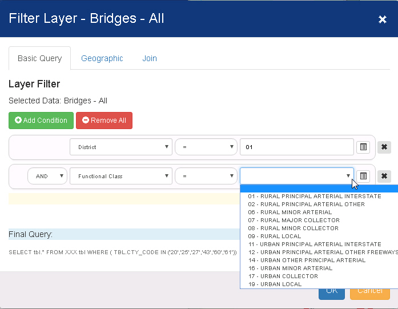The height and width of the screenshot is (309, 398).
Task: Pick 14 - Urban Other Principal Arterial
Action: pos(306,260)
